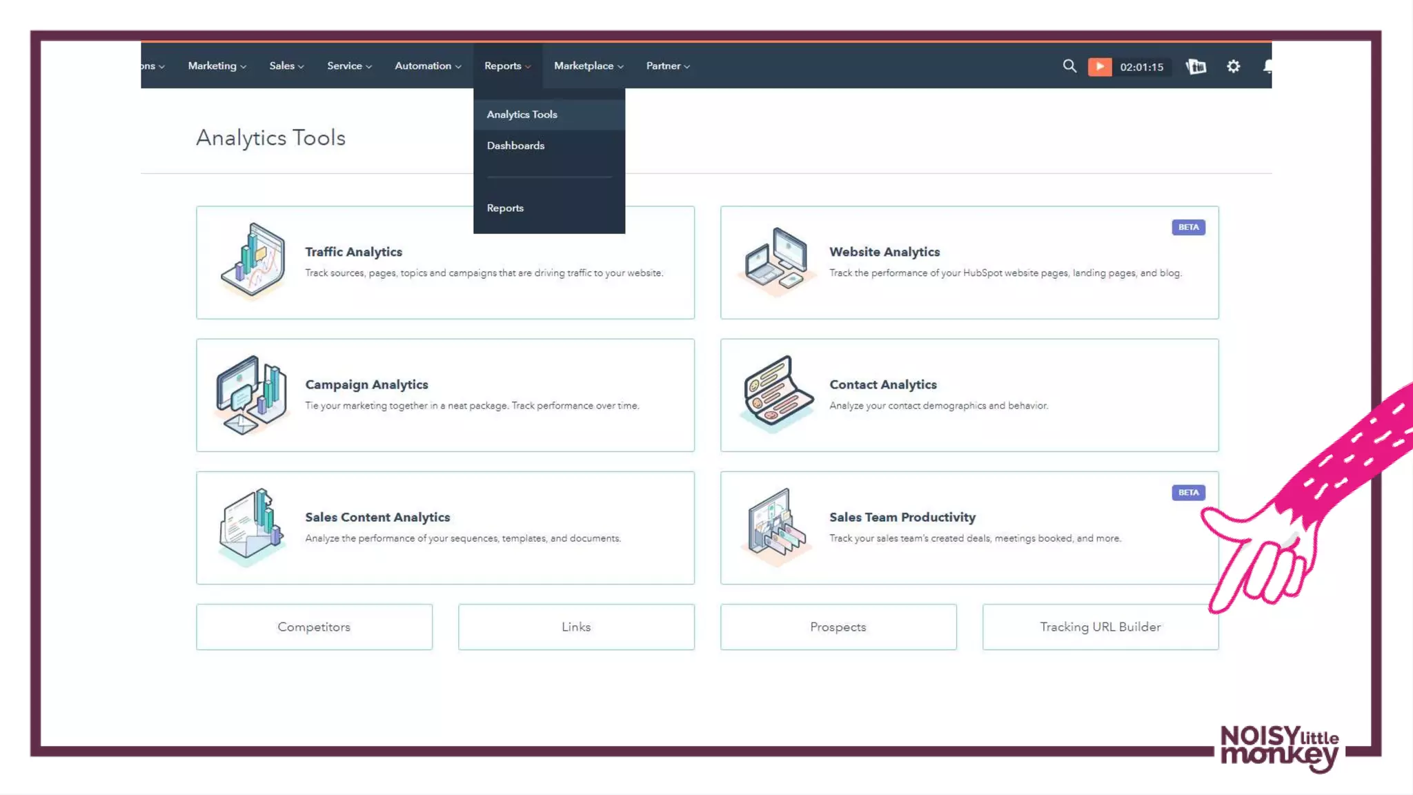Click the Sales Content Analytics envelope illustration
Viewport: 1413px width, 795px height.
[251, 526]
